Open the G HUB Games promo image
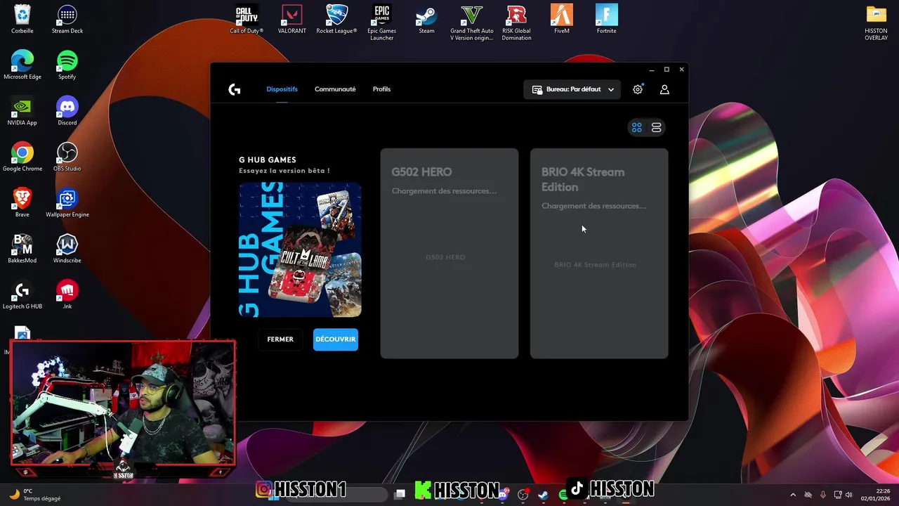899x506 pixels. (300, 249)
